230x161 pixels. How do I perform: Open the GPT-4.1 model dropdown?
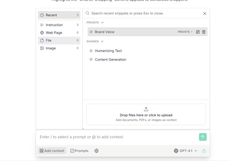[185, 151]
